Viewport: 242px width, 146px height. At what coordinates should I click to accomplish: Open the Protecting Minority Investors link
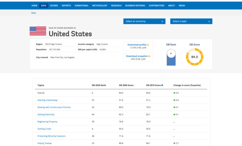[x=52, y=136]
